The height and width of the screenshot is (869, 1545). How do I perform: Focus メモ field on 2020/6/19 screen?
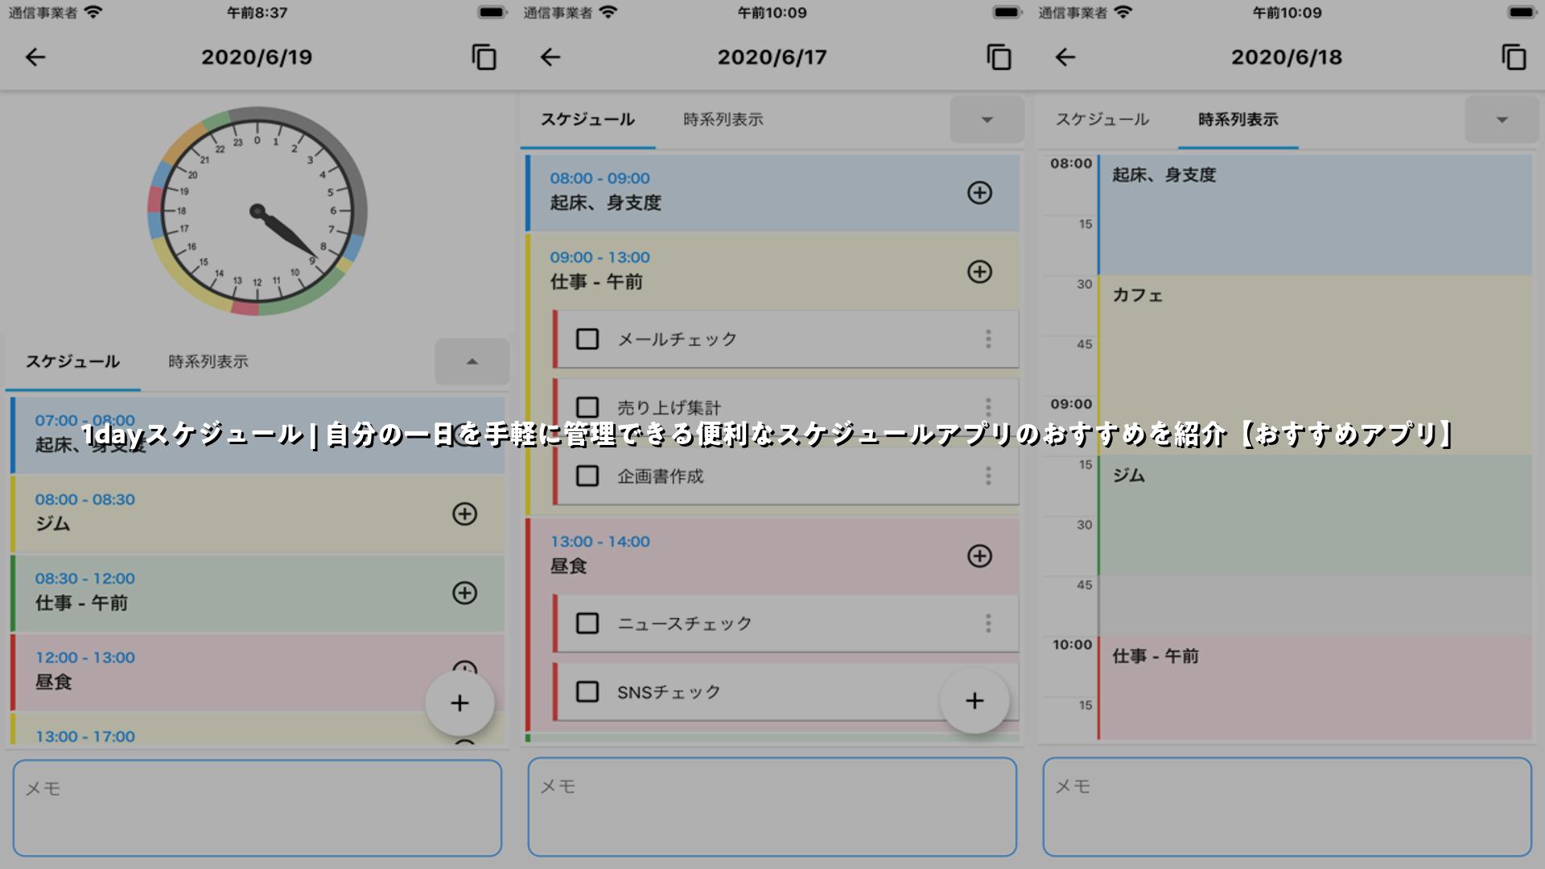(257, 809)
